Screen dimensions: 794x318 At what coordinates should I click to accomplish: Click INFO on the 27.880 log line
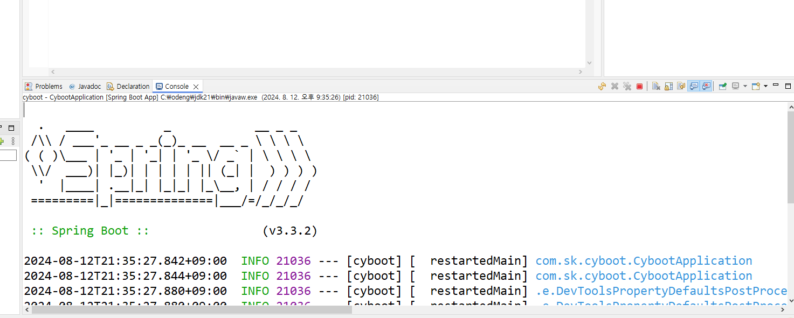[x=255, y=291]
